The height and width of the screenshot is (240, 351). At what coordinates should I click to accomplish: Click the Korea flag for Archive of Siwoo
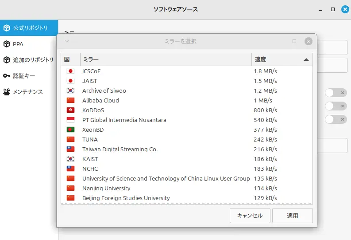coord(70,90)
